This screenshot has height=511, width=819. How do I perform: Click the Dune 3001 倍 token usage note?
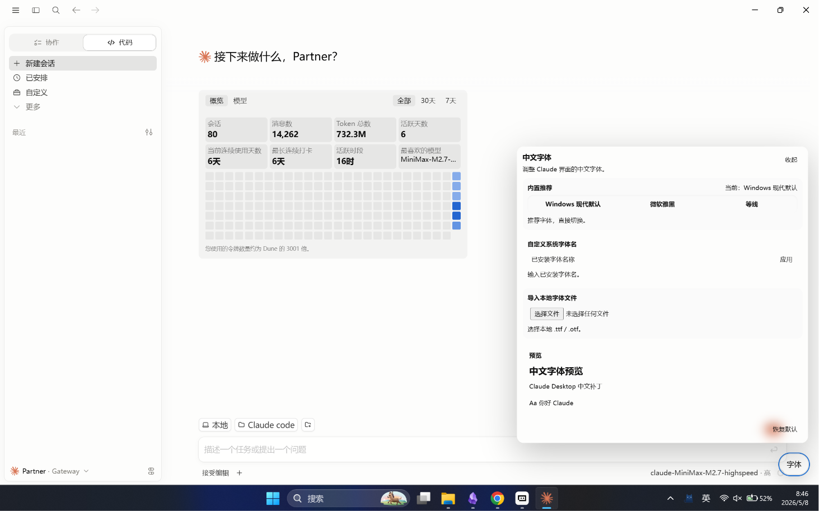click(x=258, y=249)
